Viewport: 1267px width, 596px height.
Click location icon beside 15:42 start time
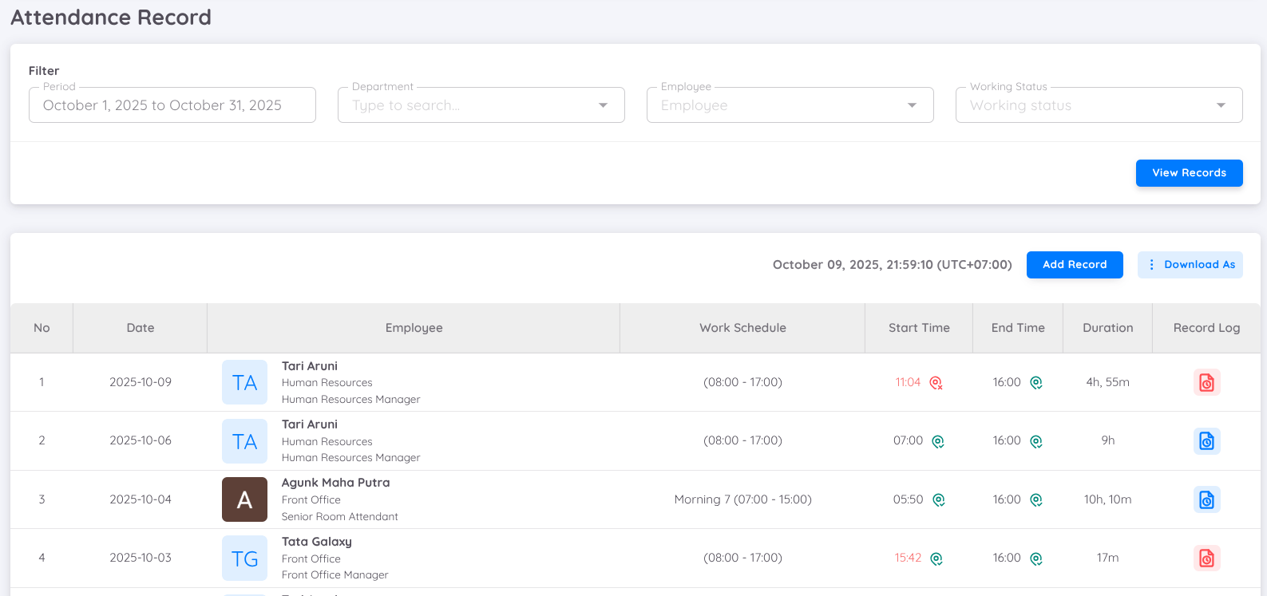(936, 559)
